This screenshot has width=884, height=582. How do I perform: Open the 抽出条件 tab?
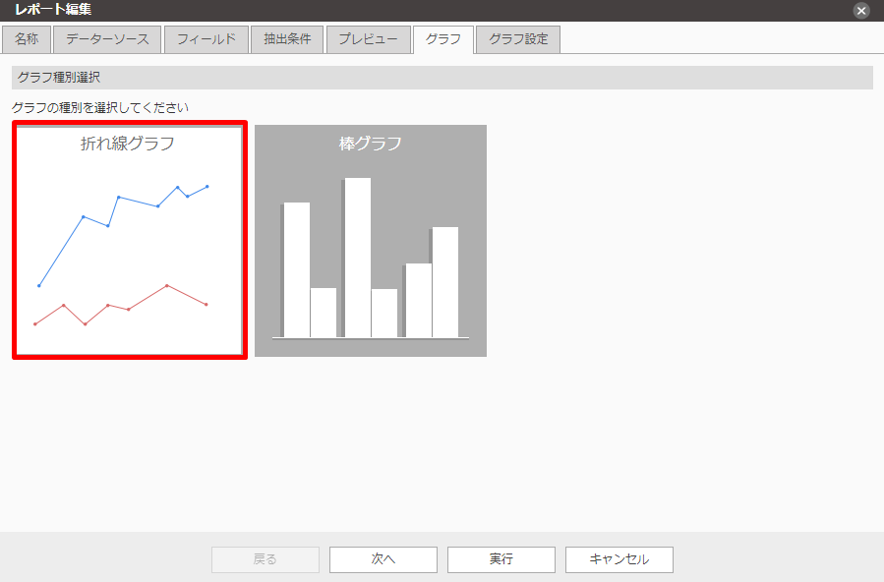pos(287,39)
